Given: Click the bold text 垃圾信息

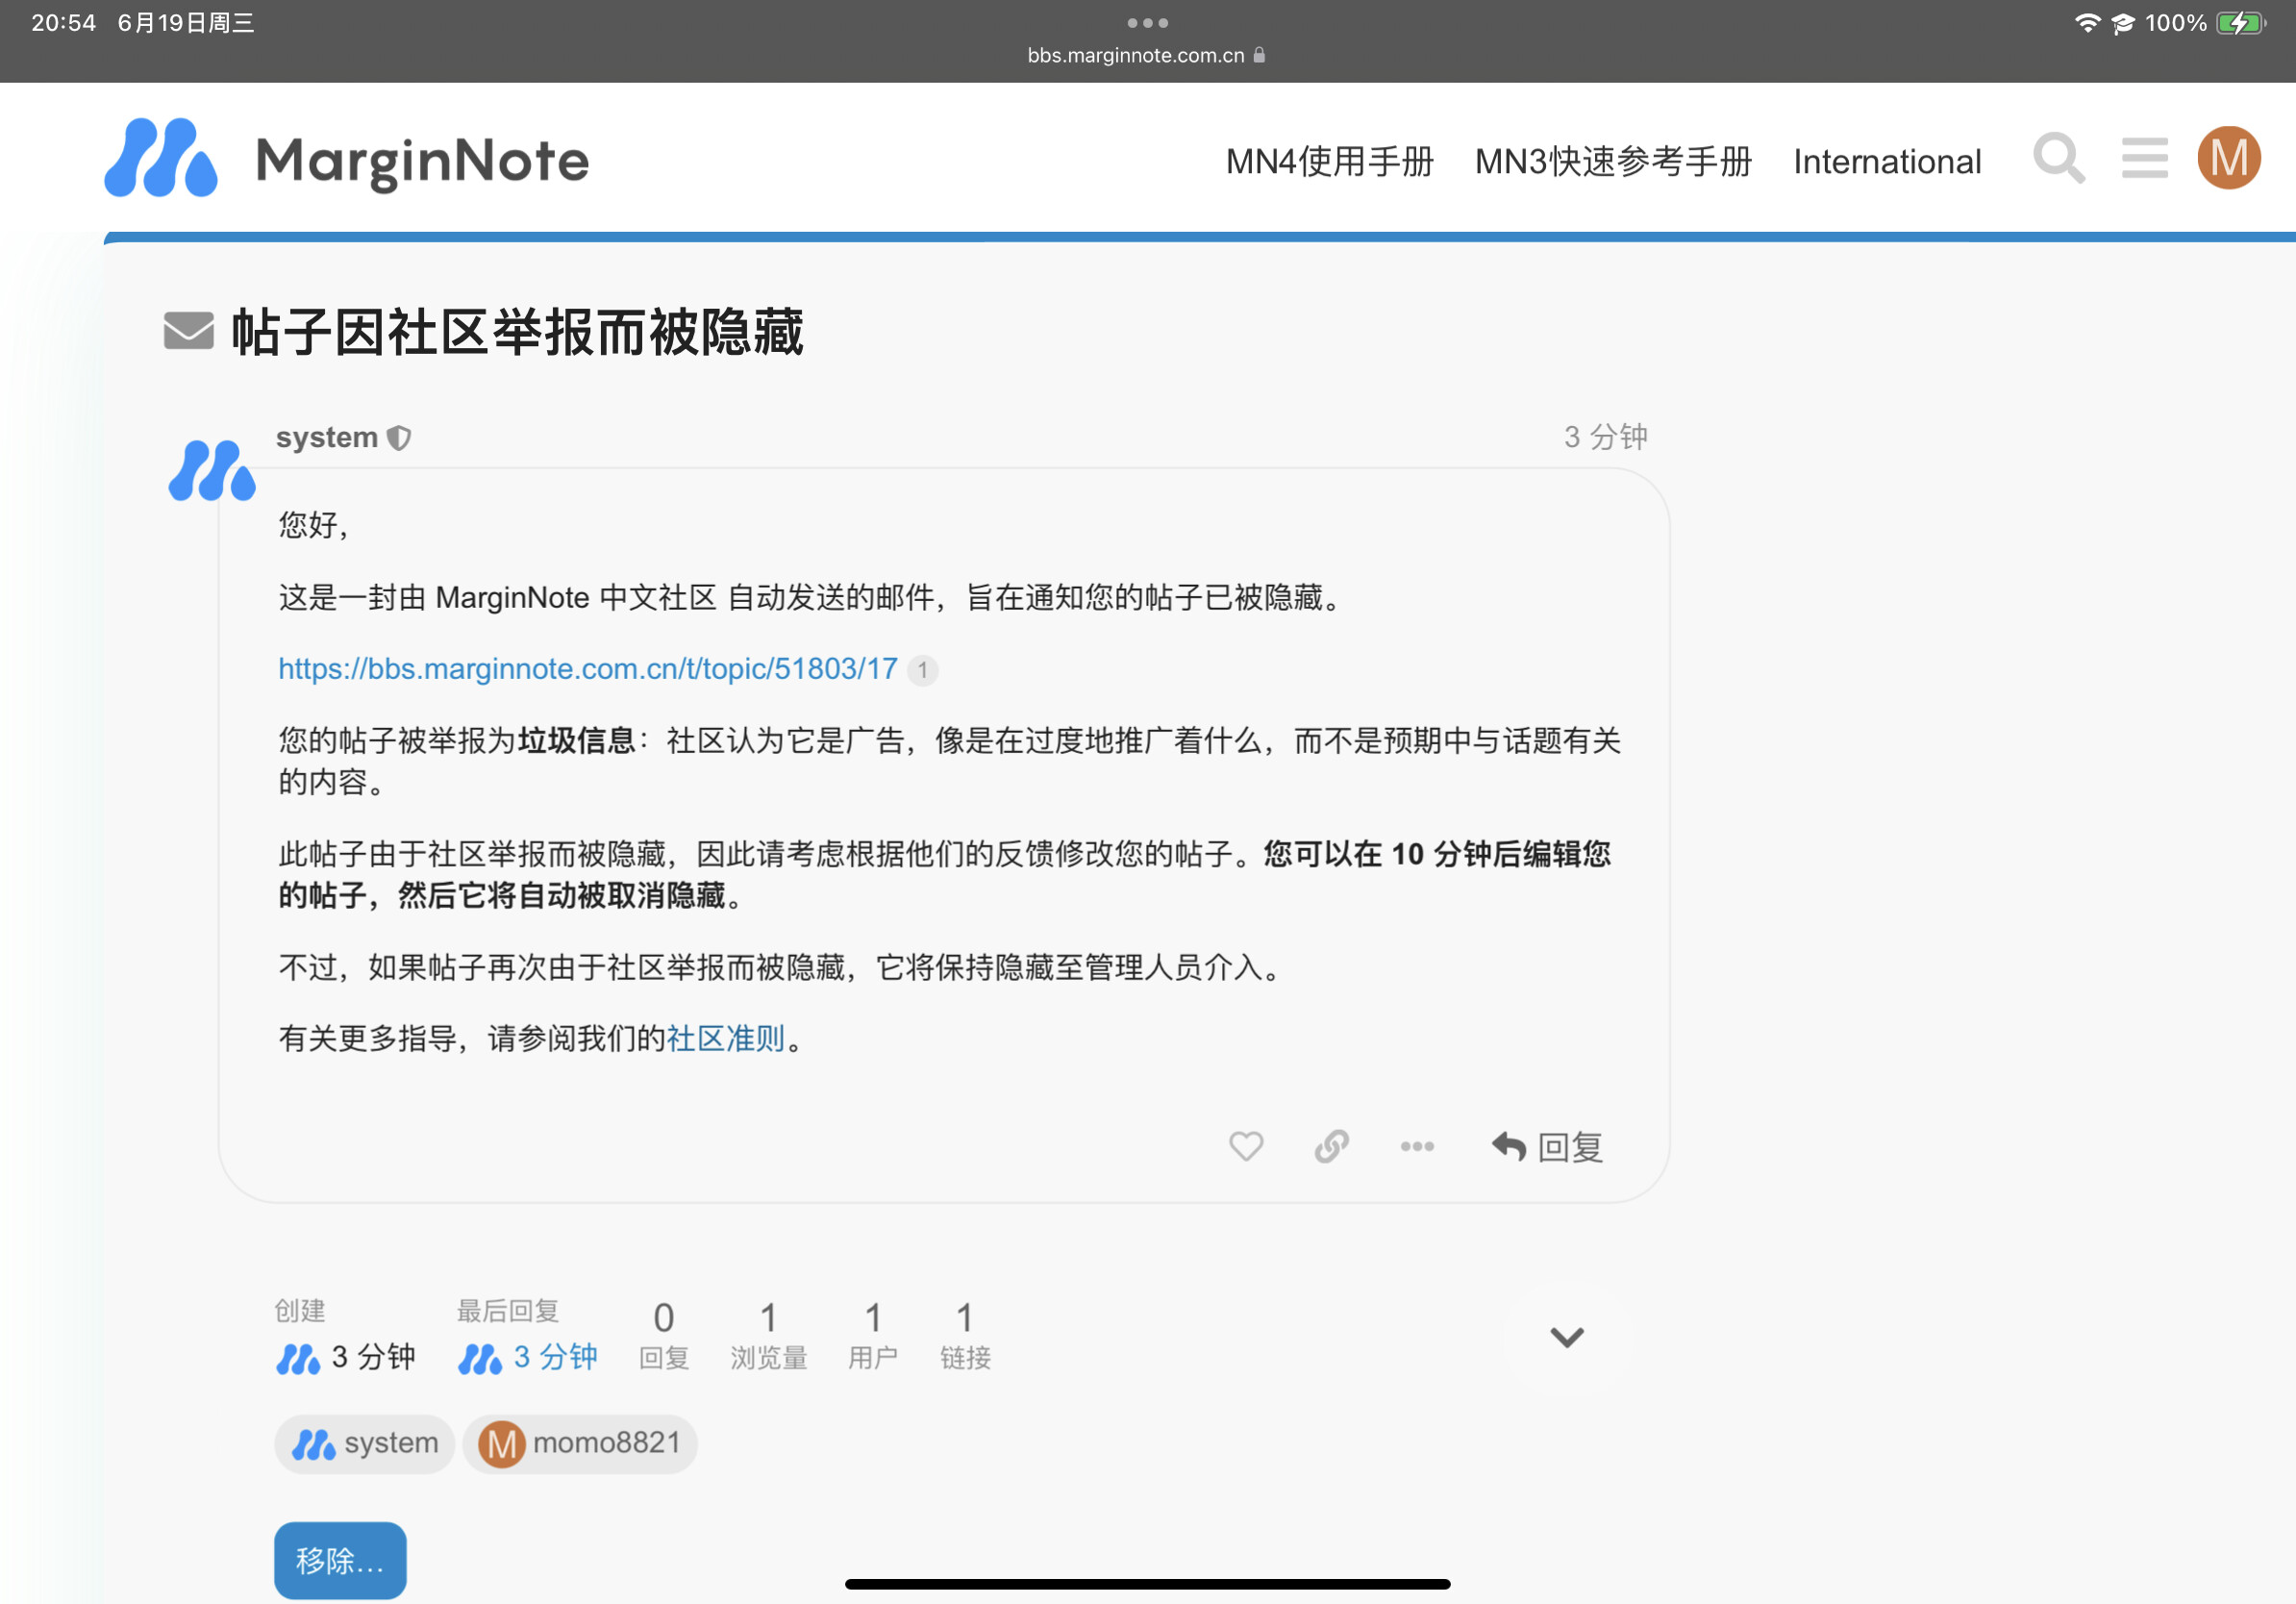Looking at the screenshot, I should point(577,740).
